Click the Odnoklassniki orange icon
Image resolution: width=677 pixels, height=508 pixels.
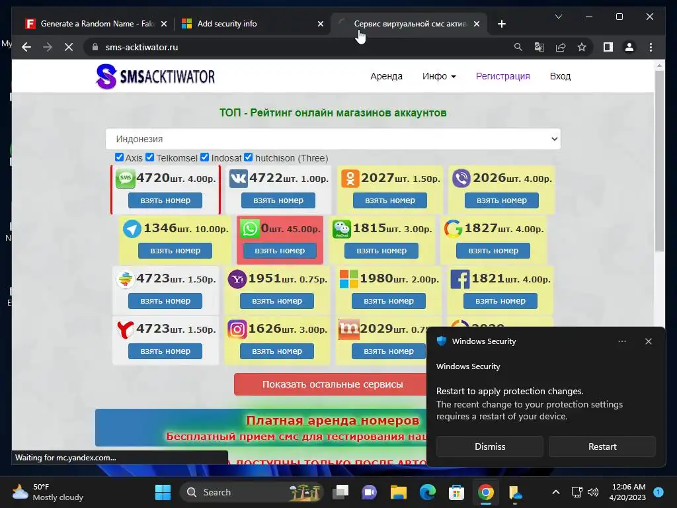[x=350, y=178]
